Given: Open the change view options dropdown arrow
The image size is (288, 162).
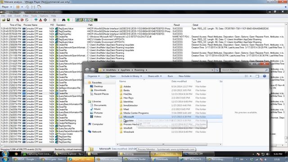Looking at the screenshot, I should 251,76.
